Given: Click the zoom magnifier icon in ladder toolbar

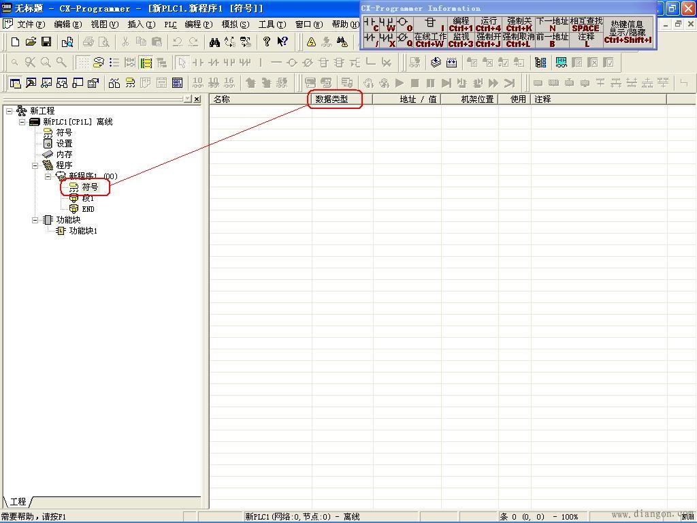Looking at the screenshot, I should (46, 63).
